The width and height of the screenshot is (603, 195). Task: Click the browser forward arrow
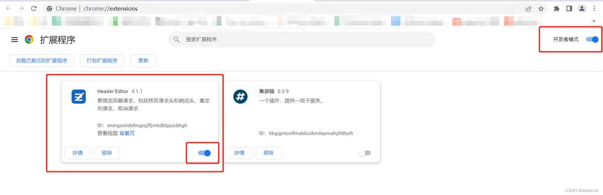(21, 9)
